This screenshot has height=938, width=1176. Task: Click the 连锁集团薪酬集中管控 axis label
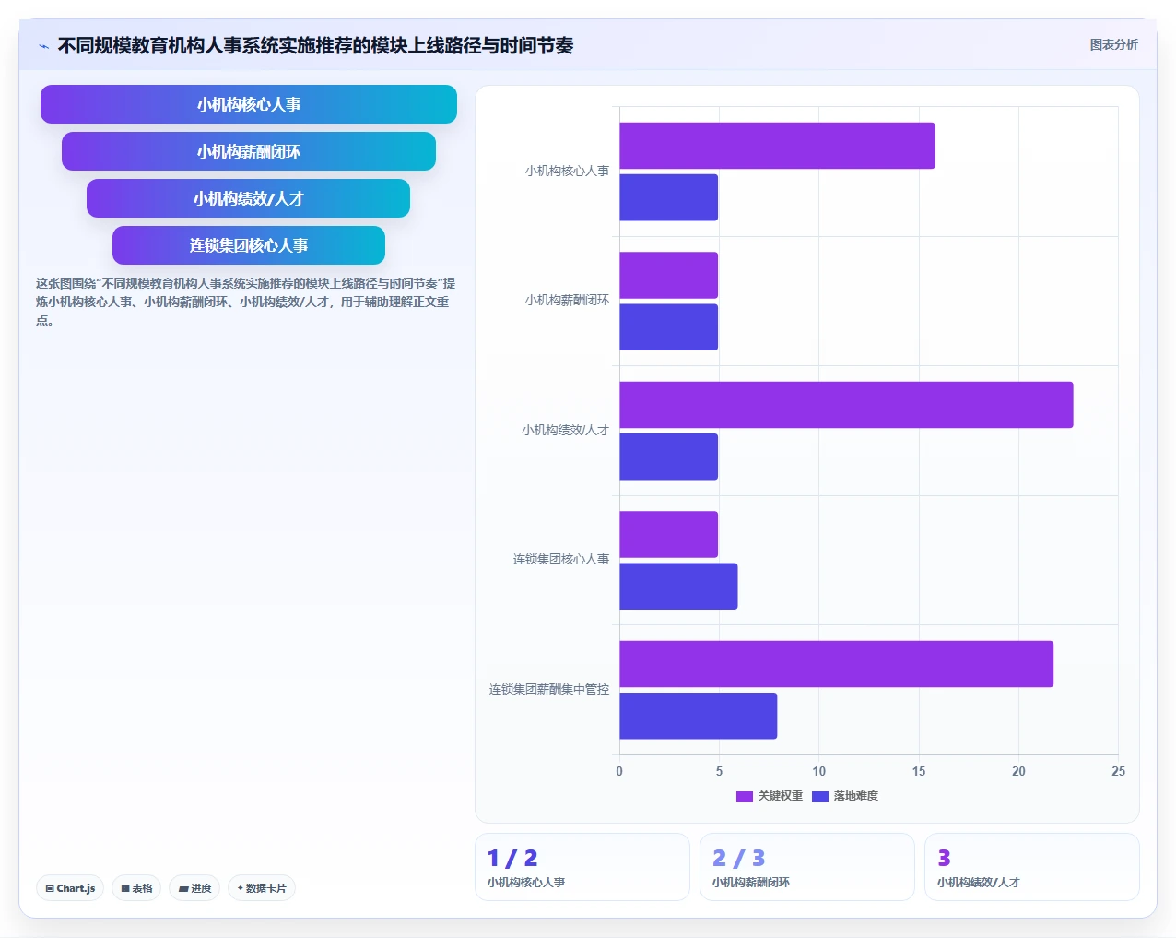pyautogui.click(x=548, y=690)
